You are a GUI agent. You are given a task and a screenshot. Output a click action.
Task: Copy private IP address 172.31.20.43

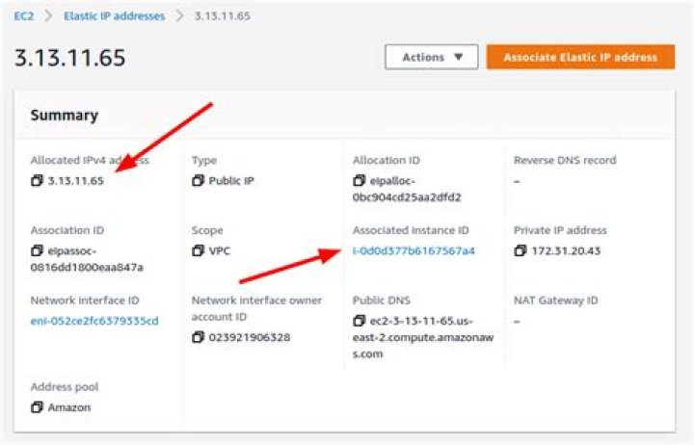(520, 250)
